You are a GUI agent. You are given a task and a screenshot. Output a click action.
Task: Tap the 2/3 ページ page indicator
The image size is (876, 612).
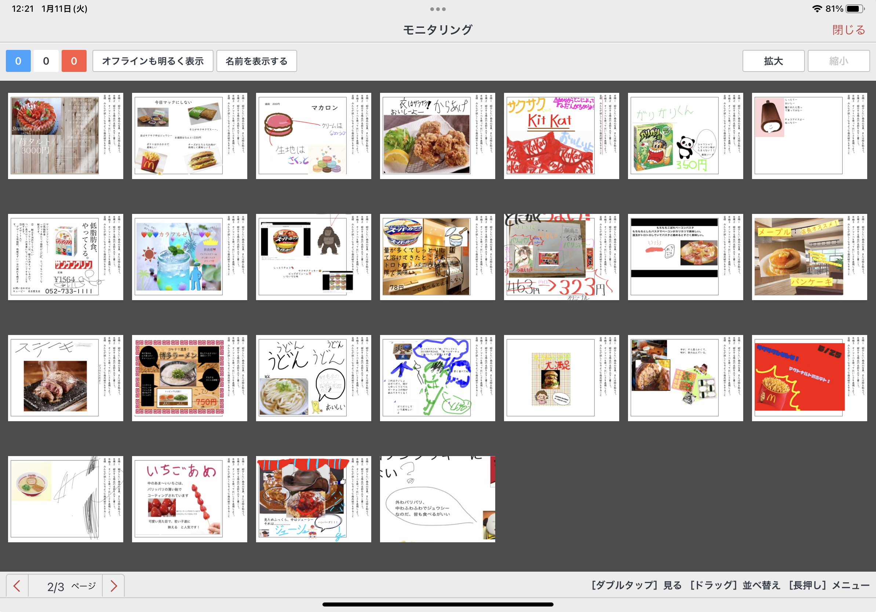point(65,586)
